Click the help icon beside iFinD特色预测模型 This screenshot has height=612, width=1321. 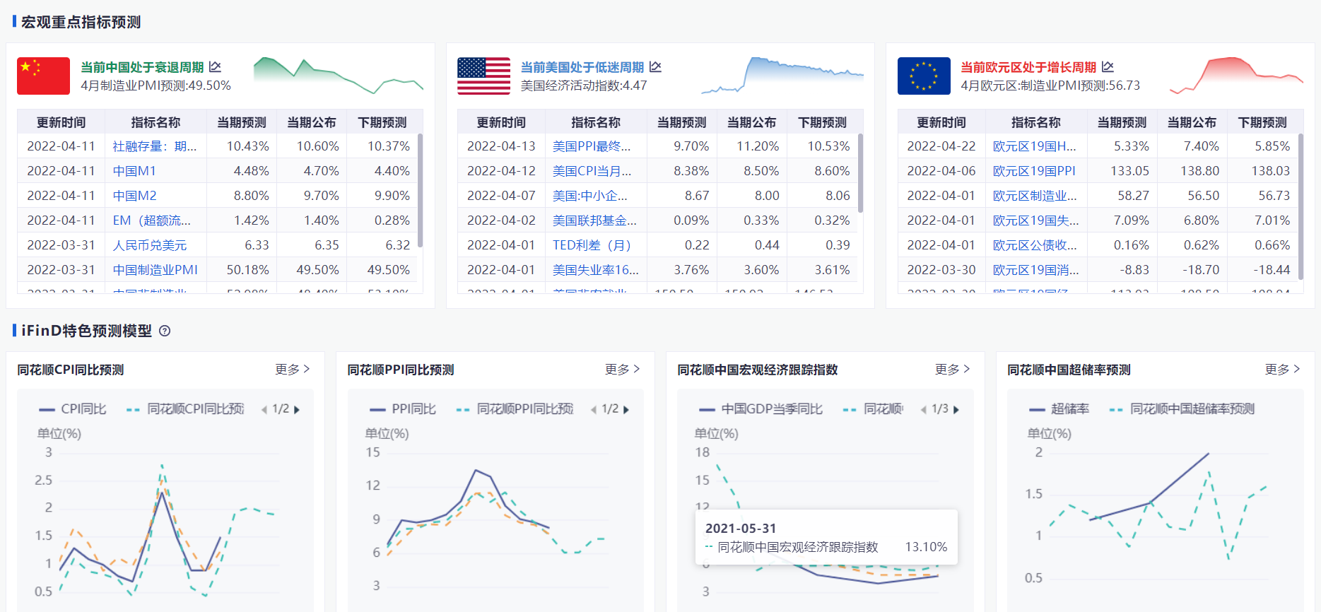[x=165, y=331]
